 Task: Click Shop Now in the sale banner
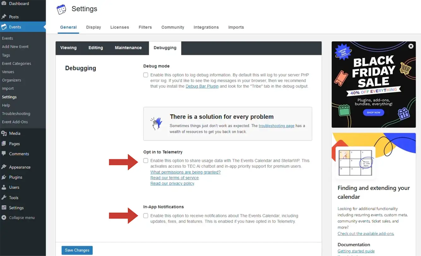click(x=373, y=112)
